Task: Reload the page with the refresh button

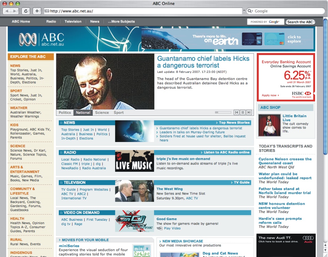Action: [x=26, y=11]
